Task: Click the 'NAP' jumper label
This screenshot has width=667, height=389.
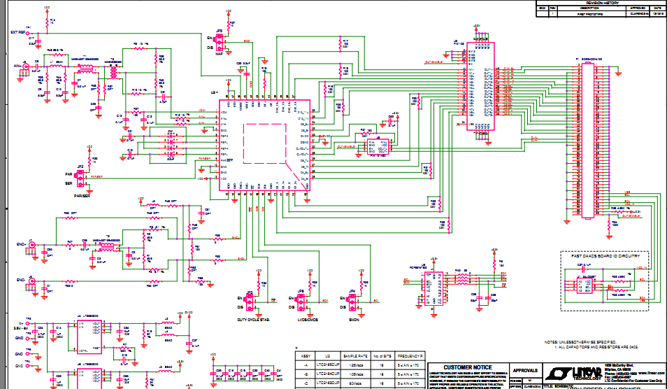Action: (x=219, y=54)
